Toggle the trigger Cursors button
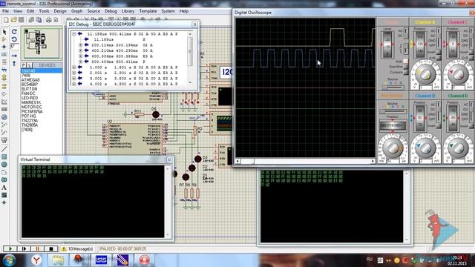The image size is (475, 267). pos(406,73)
